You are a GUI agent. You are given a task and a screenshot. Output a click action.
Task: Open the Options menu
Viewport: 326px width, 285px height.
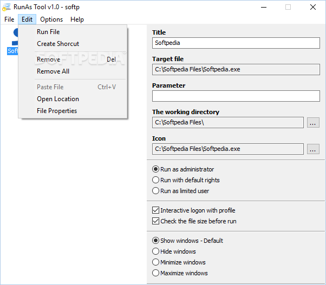point(51,19)
